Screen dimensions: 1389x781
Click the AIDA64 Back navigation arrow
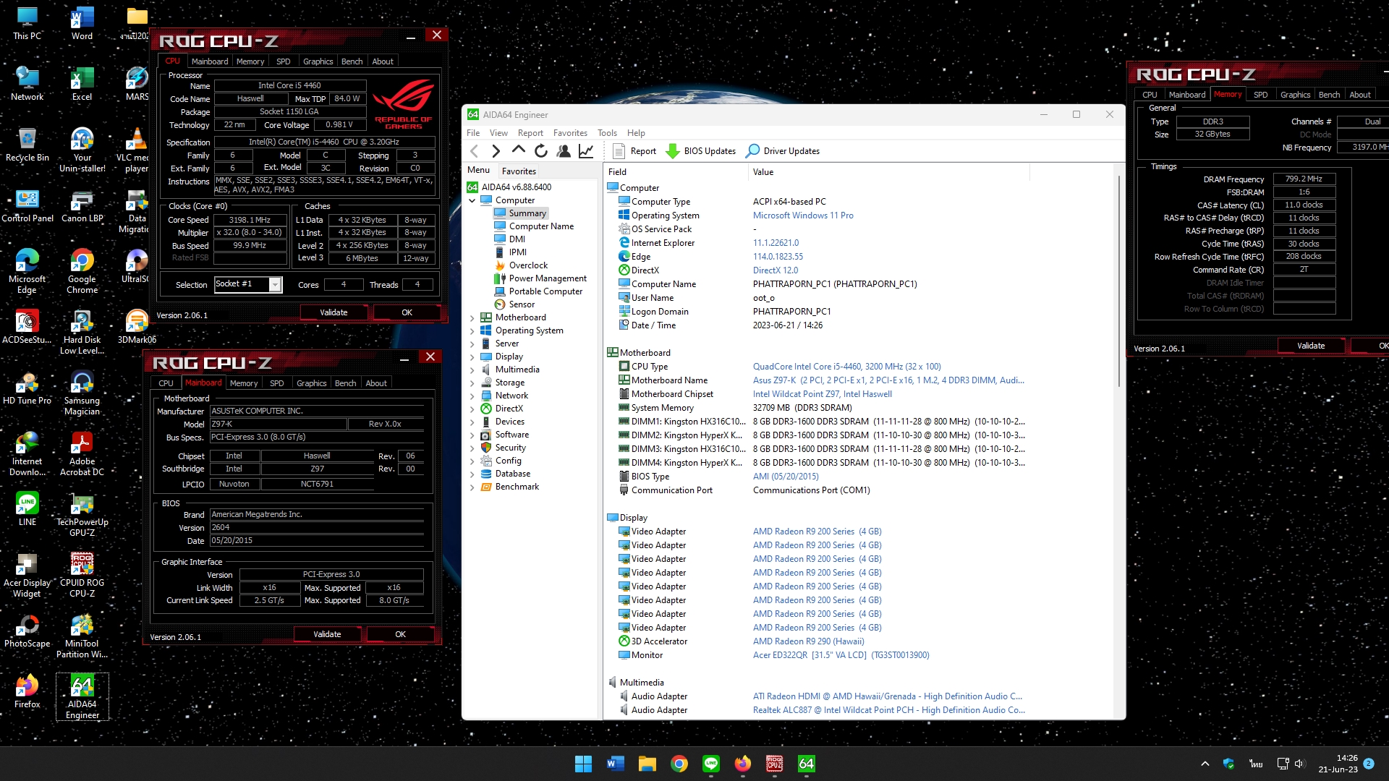475,151
